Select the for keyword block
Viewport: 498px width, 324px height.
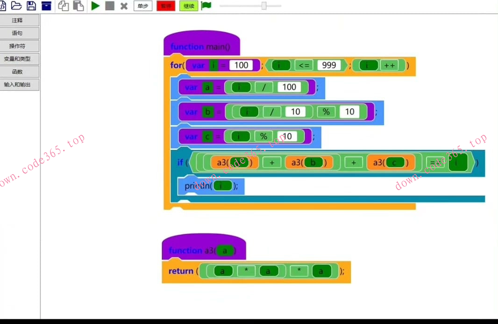(177, 65)
